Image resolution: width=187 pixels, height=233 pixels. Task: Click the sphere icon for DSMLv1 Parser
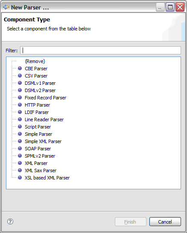[20, 83]
